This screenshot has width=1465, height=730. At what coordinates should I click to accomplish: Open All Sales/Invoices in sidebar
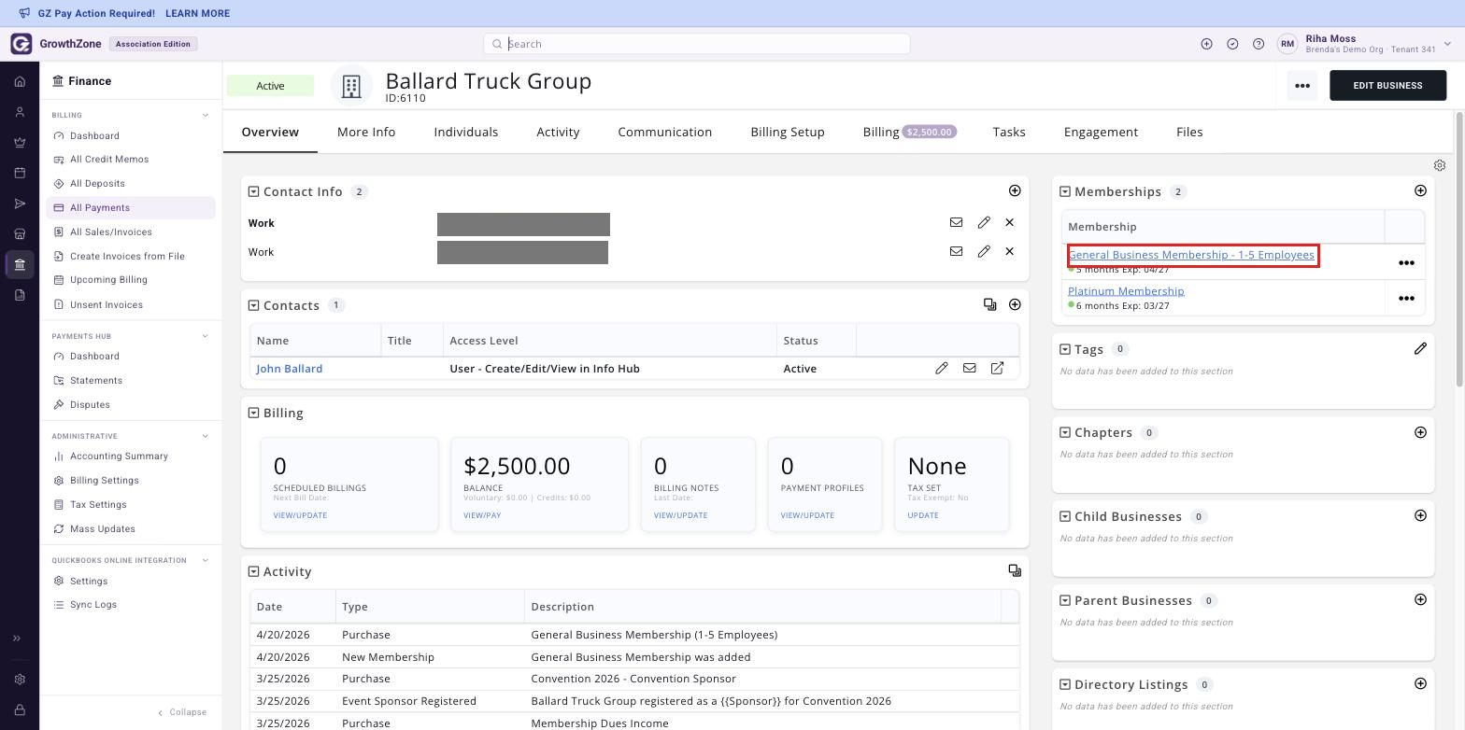[110, 232]
